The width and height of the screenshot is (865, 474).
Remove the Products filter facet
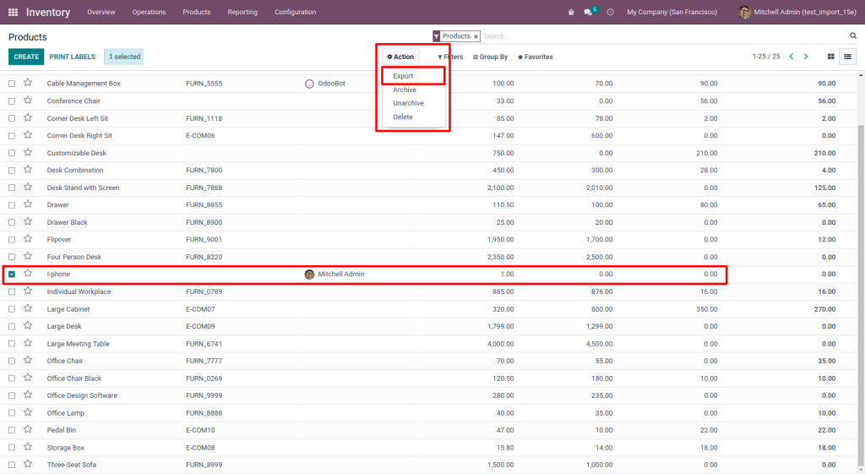pos(476,36)
